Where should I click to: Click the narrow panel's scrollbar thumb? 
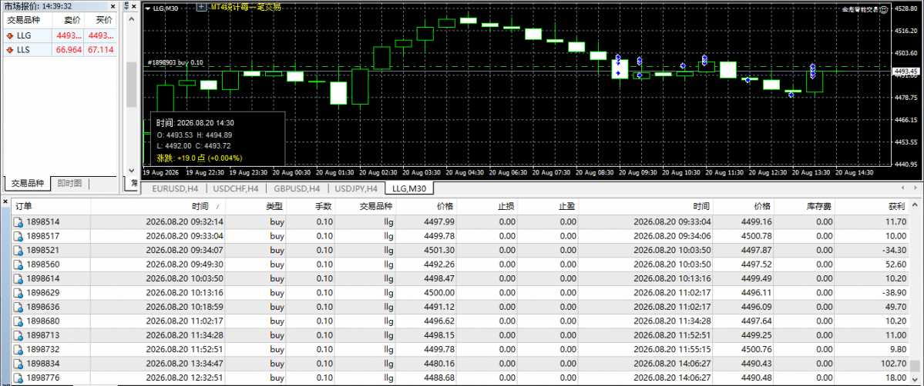[132, 84]
